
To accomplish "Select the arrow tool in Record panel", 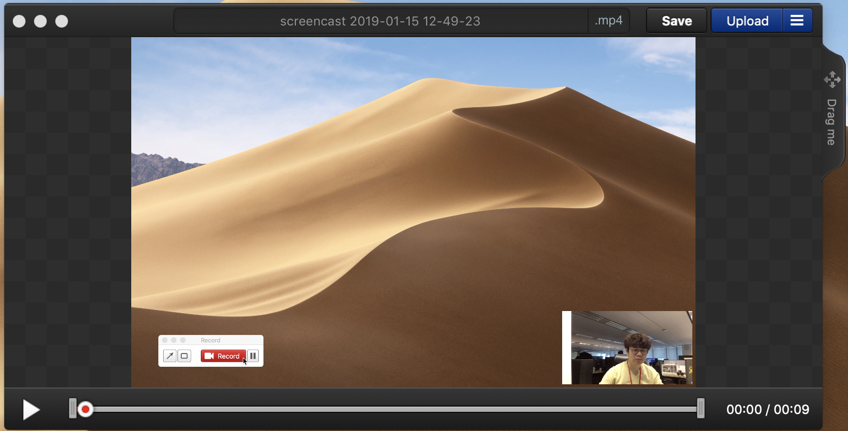I will 169,356.
